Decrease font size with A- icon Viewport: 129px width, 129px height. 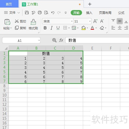point(102,21)
